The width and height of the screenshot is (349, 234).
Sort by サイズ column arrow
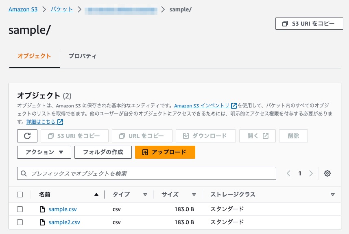coord(194,195)
